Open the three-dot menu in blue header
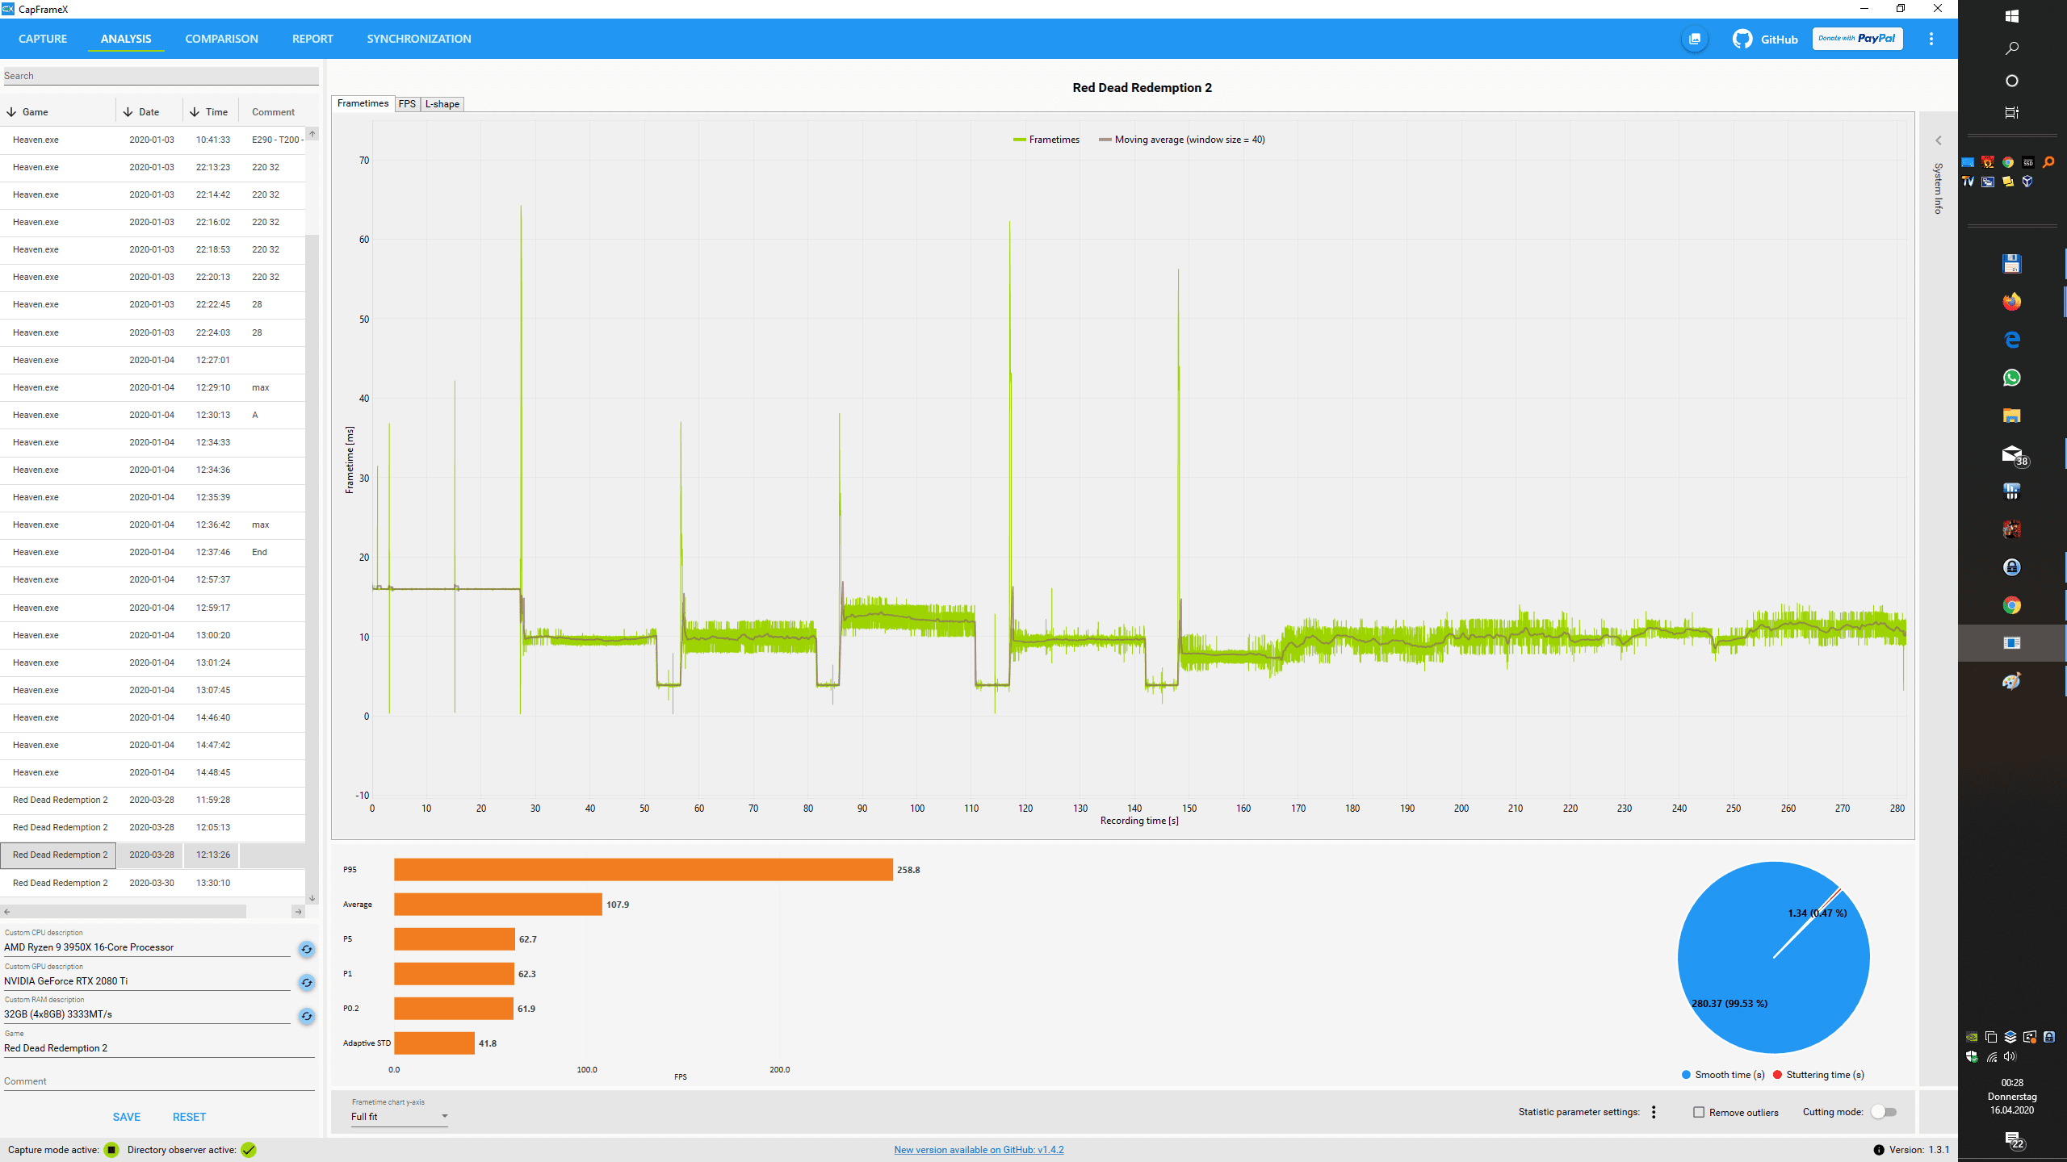Screen dimensions: 2067x1162 pos(1931,39)
